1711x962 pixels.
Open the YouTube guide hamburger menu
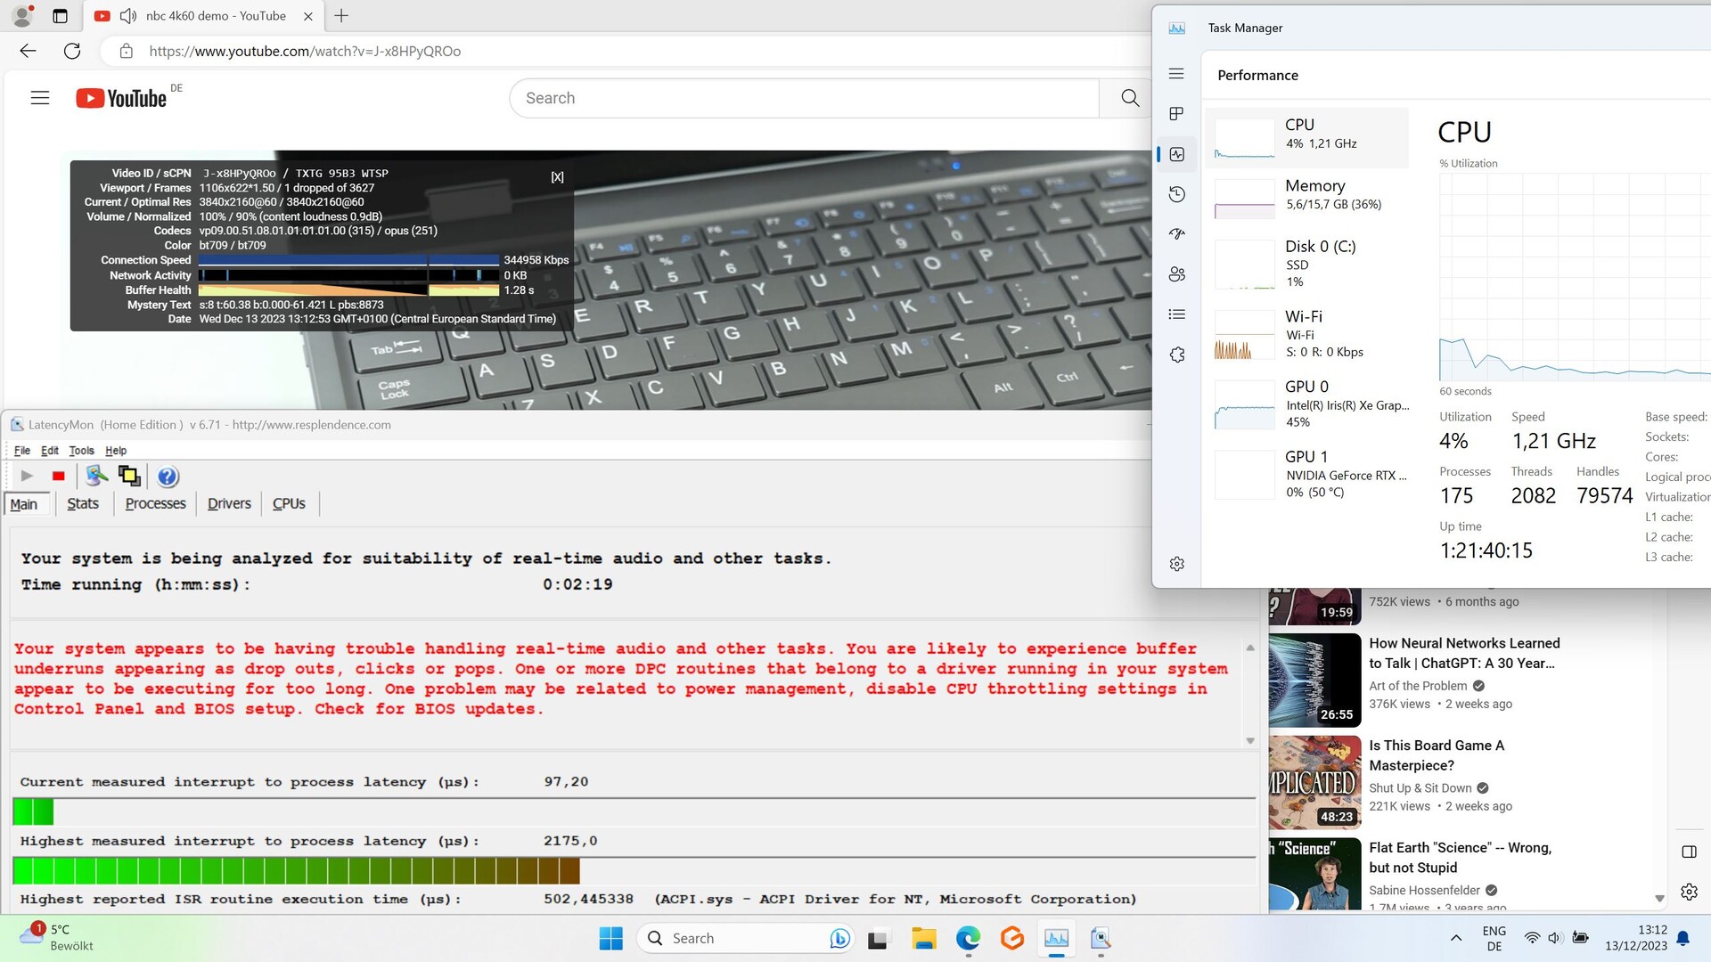[x=40, y=98]
